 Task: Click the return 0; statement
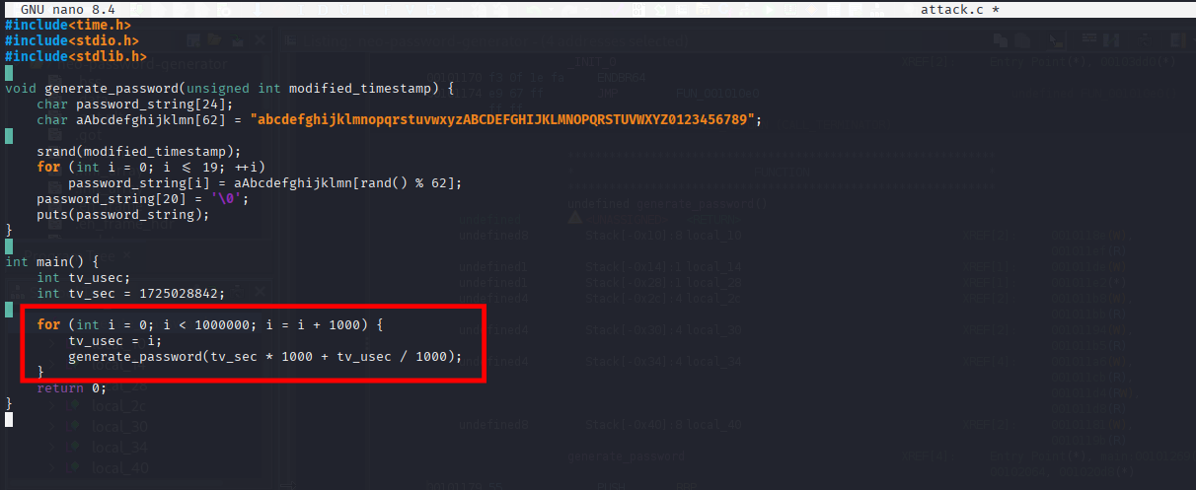coord(71,387)
